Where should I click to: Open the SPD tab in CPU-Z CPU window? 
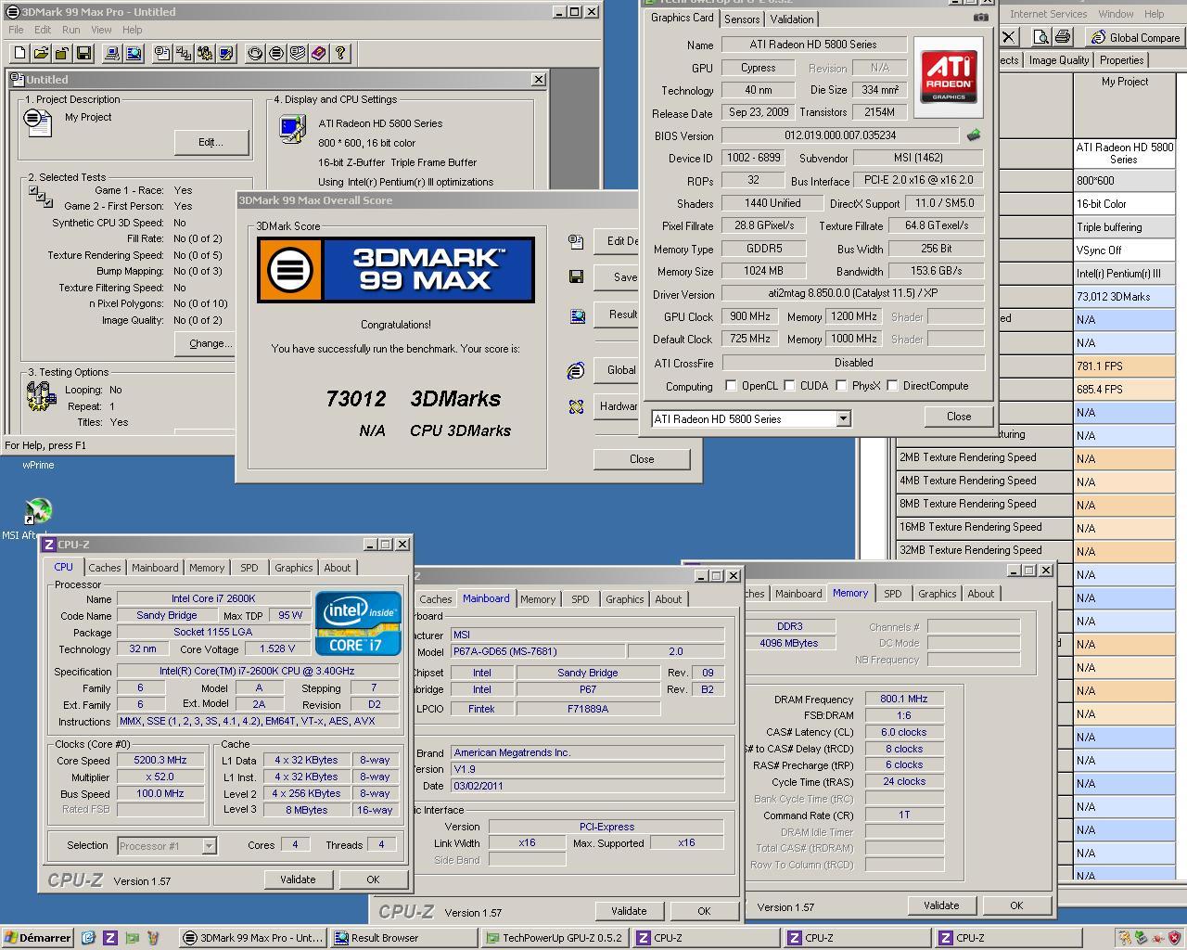(x=249, y=568)
